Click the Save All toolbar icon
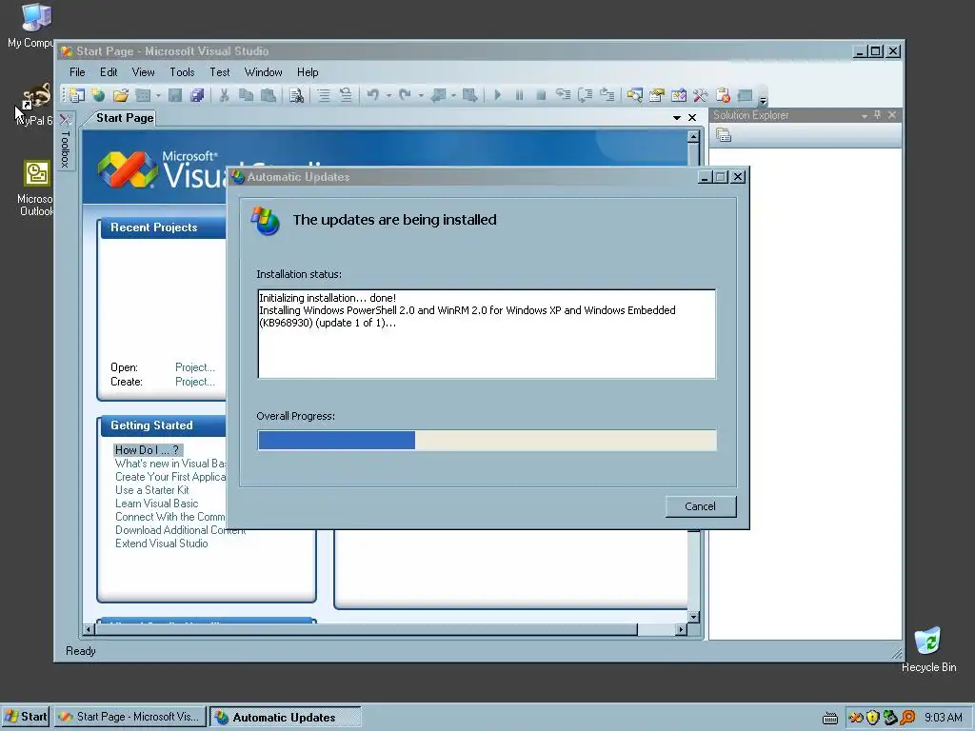The width and height of the screenshot is (975, 731). (x=197, y=95)
